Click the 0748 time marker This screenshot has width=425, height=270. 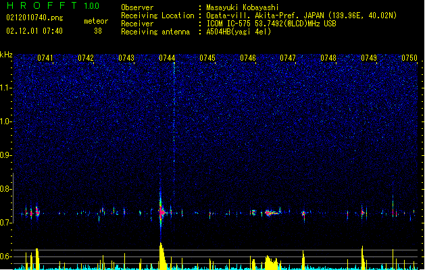click(x=328, y=58)
